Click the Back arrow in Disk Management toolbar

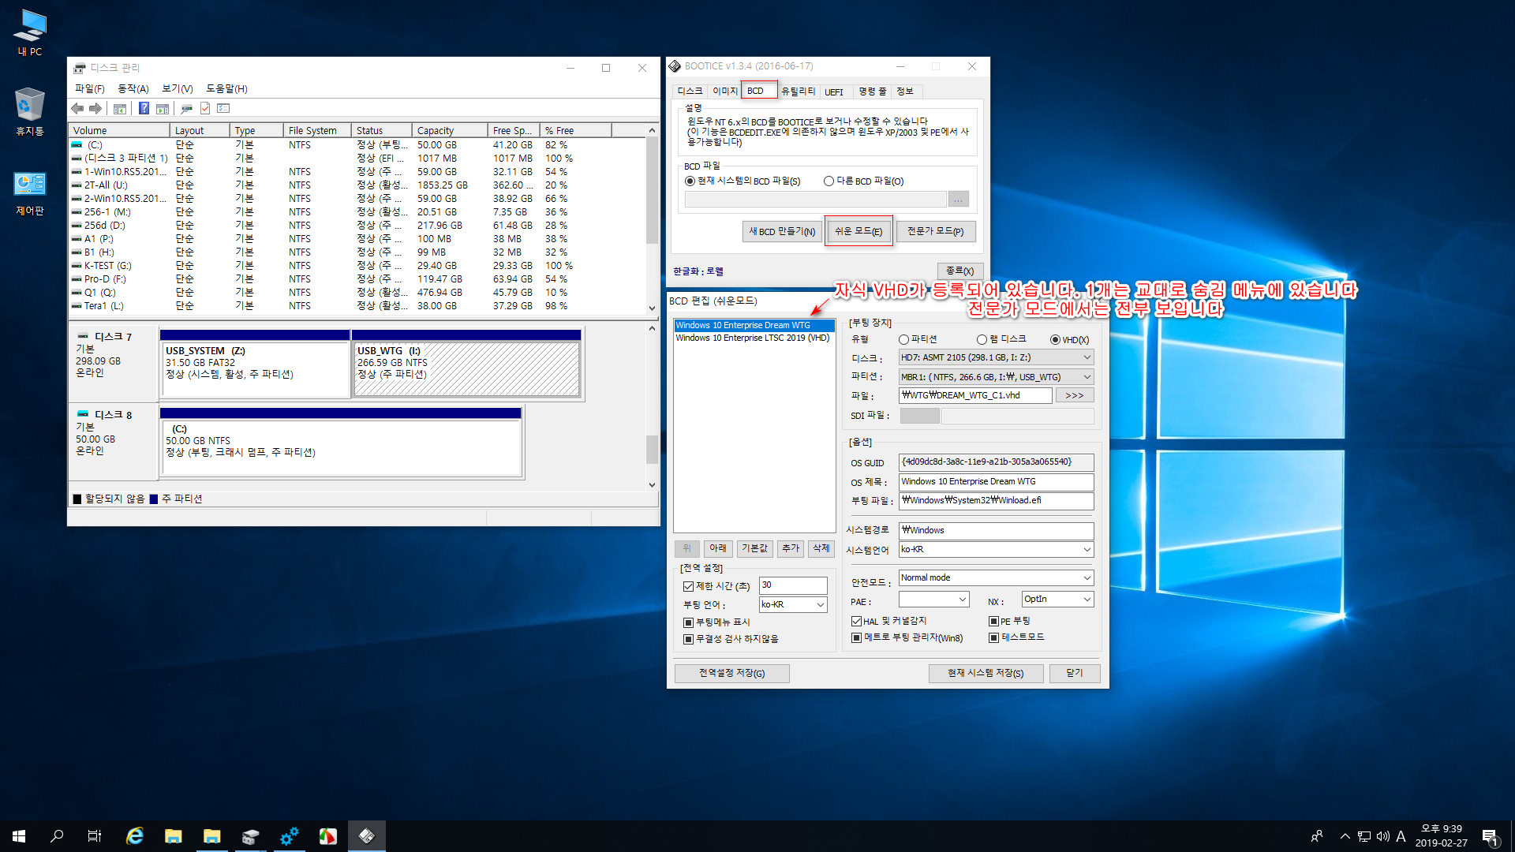tap(77, 108)
